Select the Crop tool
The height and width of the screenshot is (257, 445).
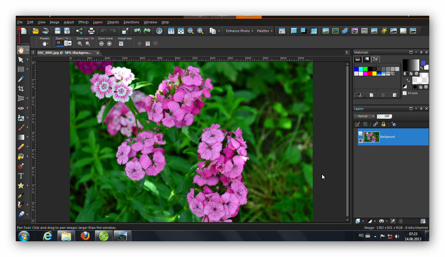point(21,89)
